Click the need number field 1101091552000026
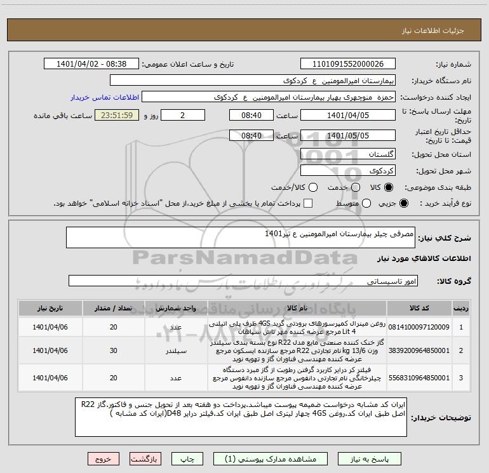The image size is (489, 473). pos(348,64)
